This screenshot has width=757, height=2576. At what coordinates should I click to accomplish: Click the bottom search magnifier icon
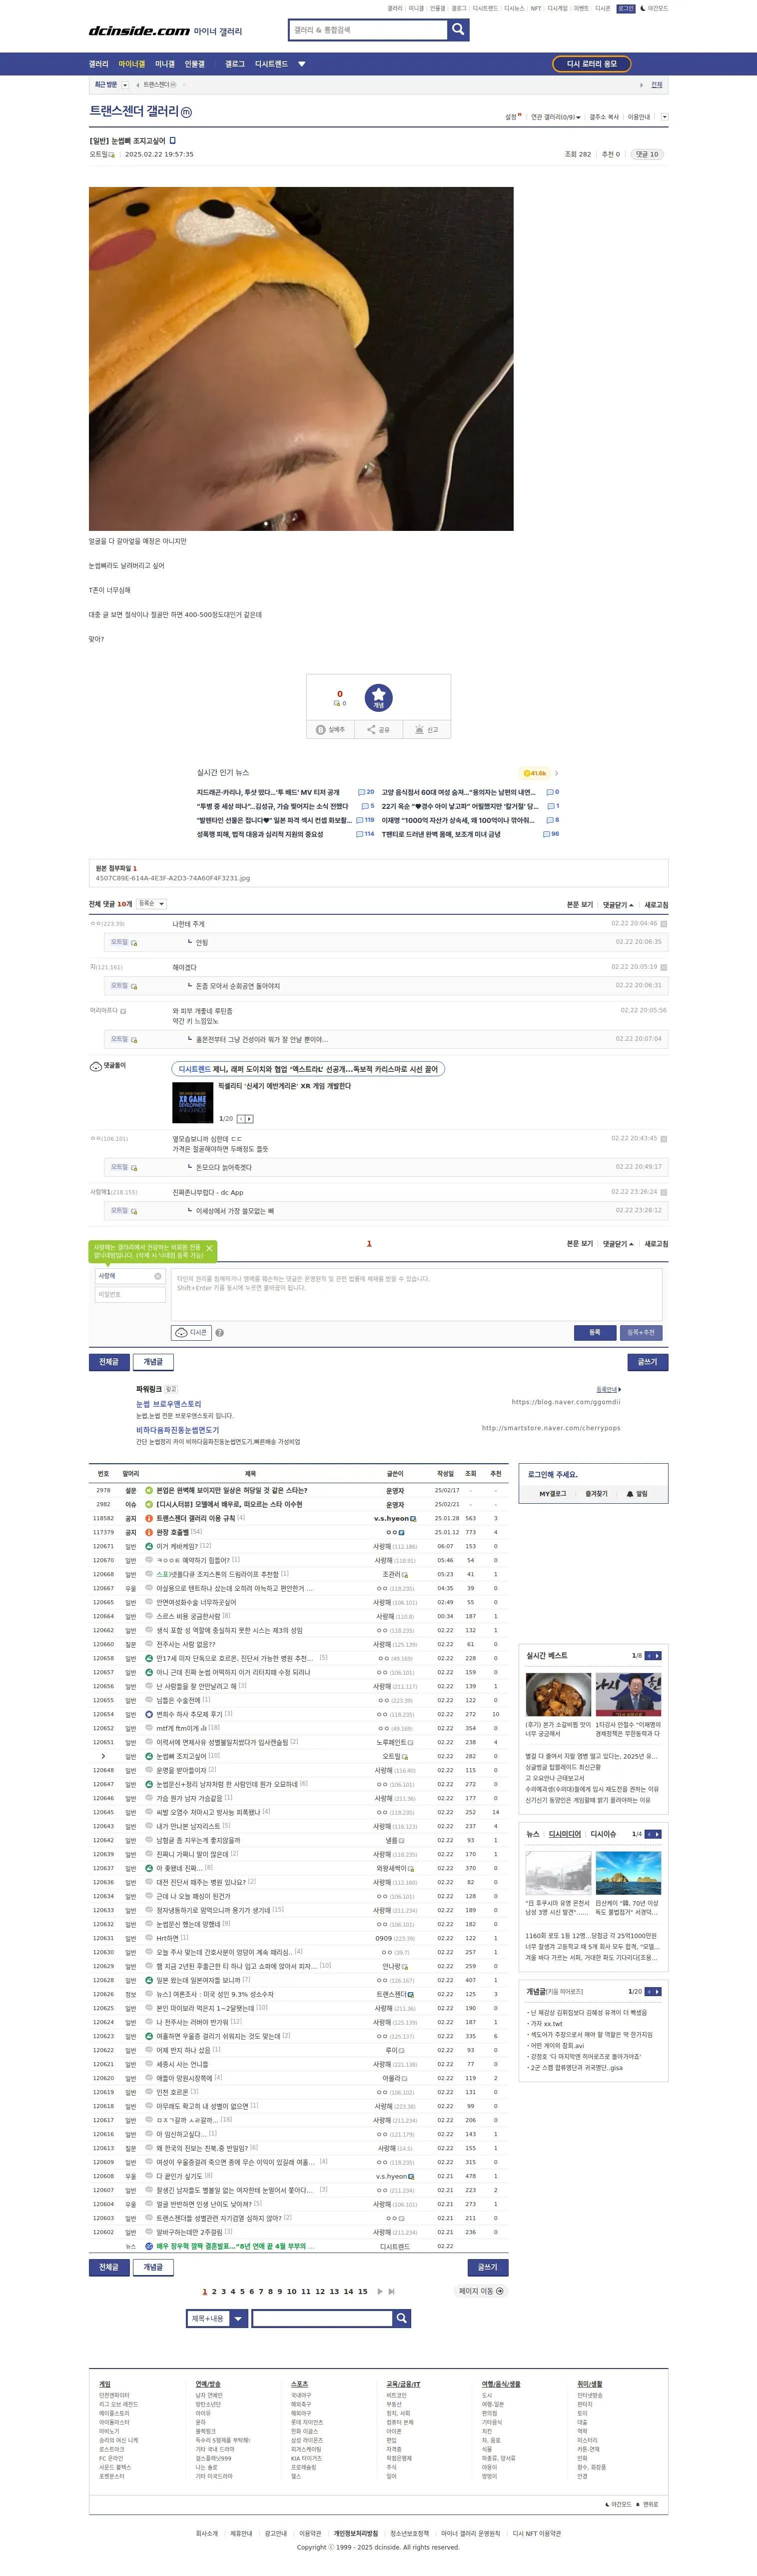(x=401, y=2318)
